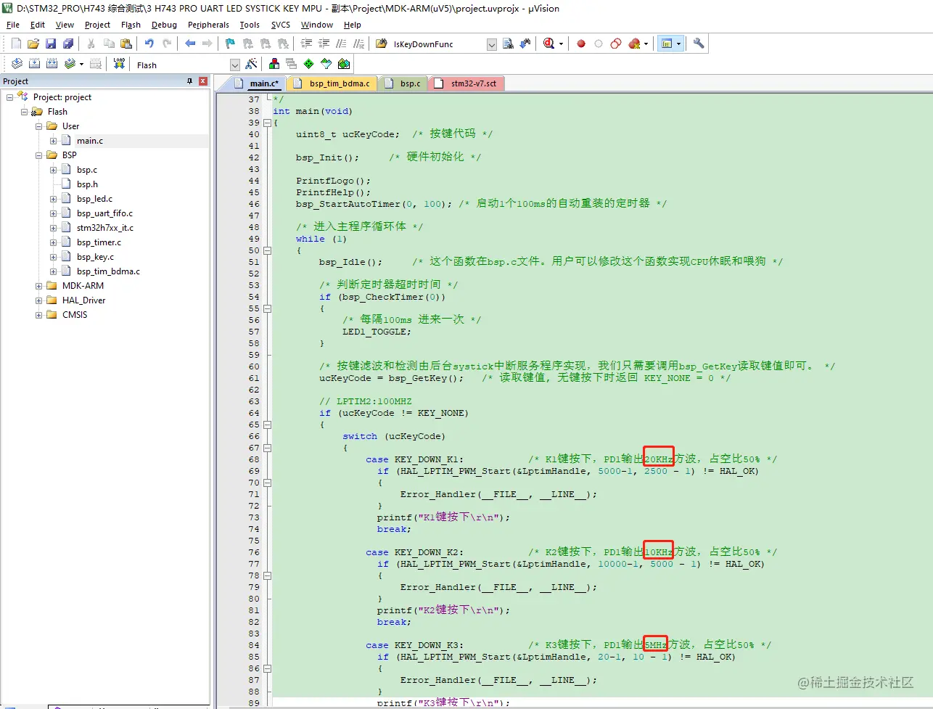Click the Pack Installer icon
933x709 pixels.
[344, 64]
